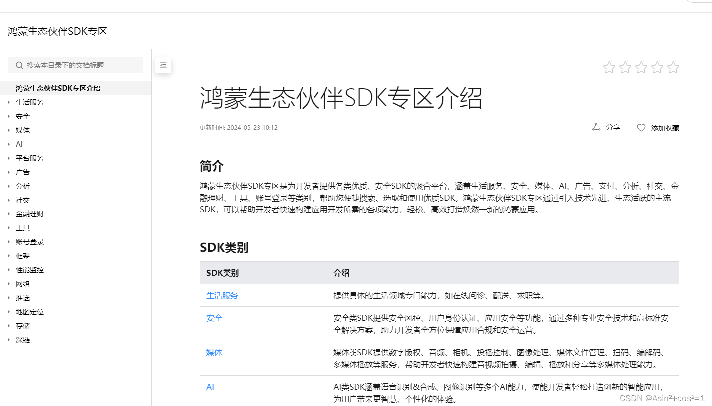712x406 pixels.
Task: Click the 更新时间: 2024-05-23 10:12 text
Action: [239, 127]
